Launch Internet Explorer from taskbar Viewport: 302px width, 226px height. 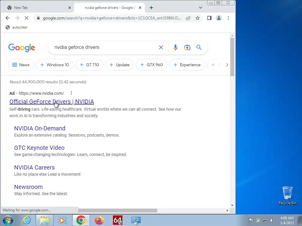point(26,220)
